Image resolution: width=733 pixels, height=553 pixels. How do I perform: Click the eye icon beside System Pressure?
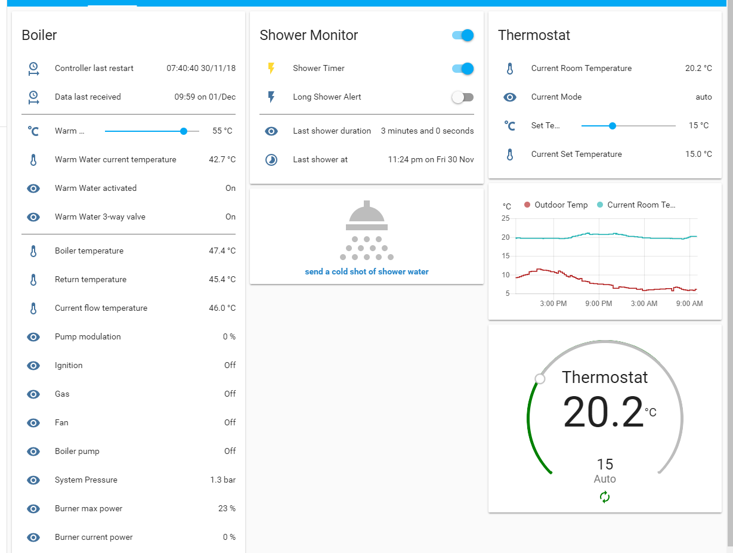pos(33,480)
